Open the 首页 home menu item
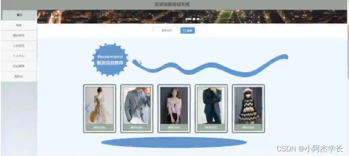This screenshot has height=156, width=349. click(19, 15)
